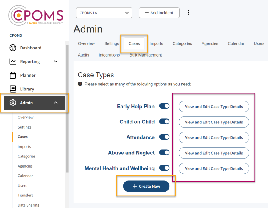
Task: Open the Audits tab
Action: [x=83, y=55]
